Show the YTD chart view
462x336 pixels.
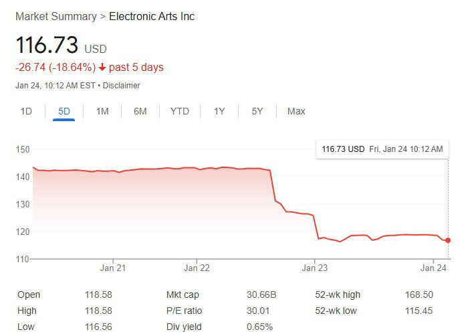[x=180, y=111]
